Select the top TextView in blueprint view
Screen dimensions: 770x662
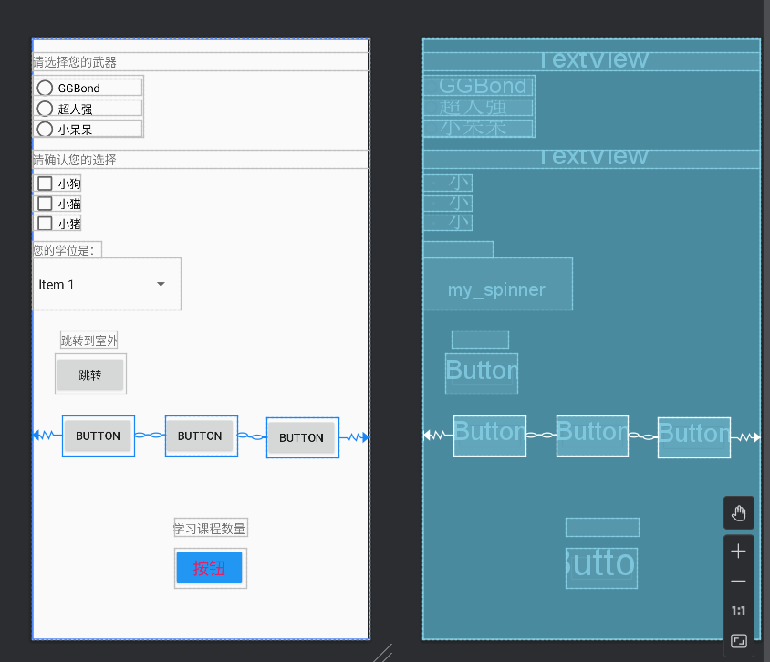click(592, 62)
